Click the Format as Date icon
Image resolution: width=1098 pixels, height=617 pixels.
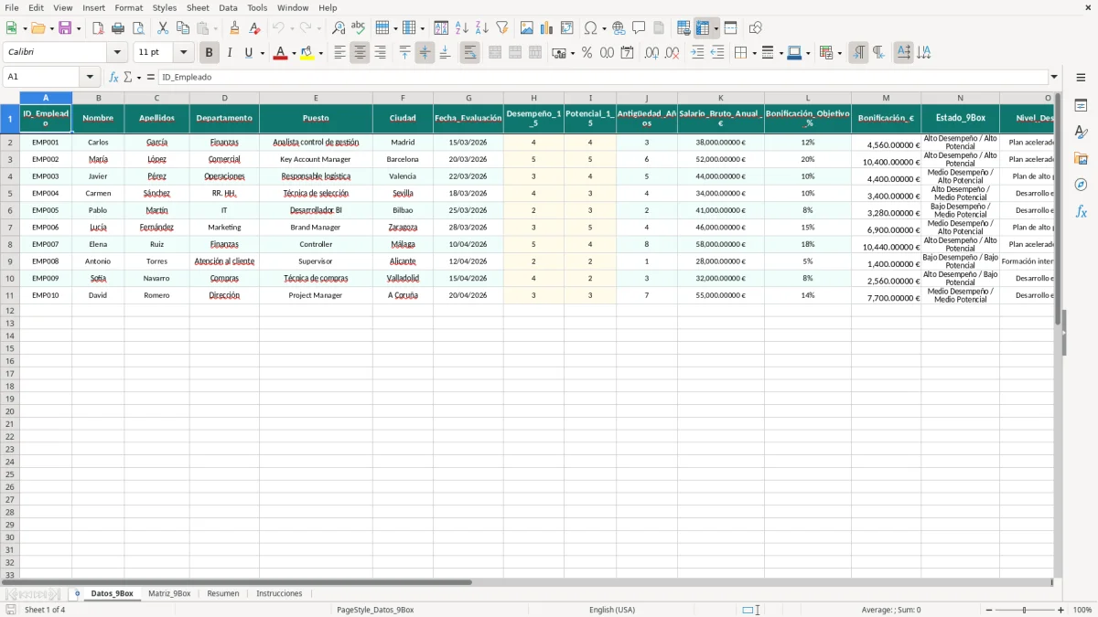pos(627,53)
